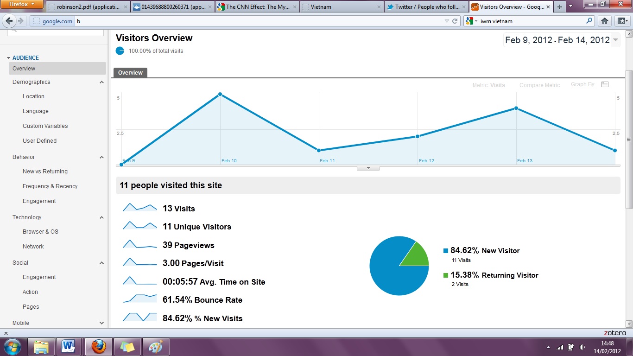Click the Compare Metric option
This screenshot has width=633, height=356.
click(x=539, y=85)
